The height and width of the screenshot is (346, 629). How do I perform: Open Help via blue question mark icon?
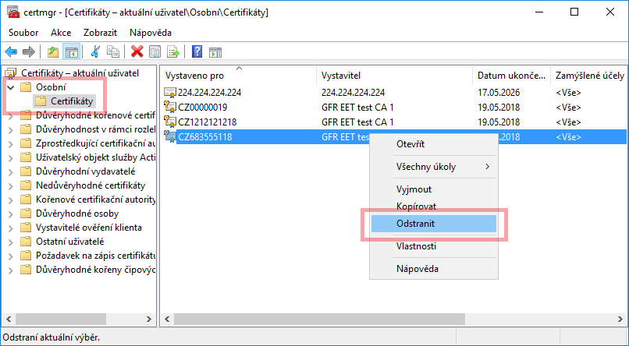(x=197, y=52)
